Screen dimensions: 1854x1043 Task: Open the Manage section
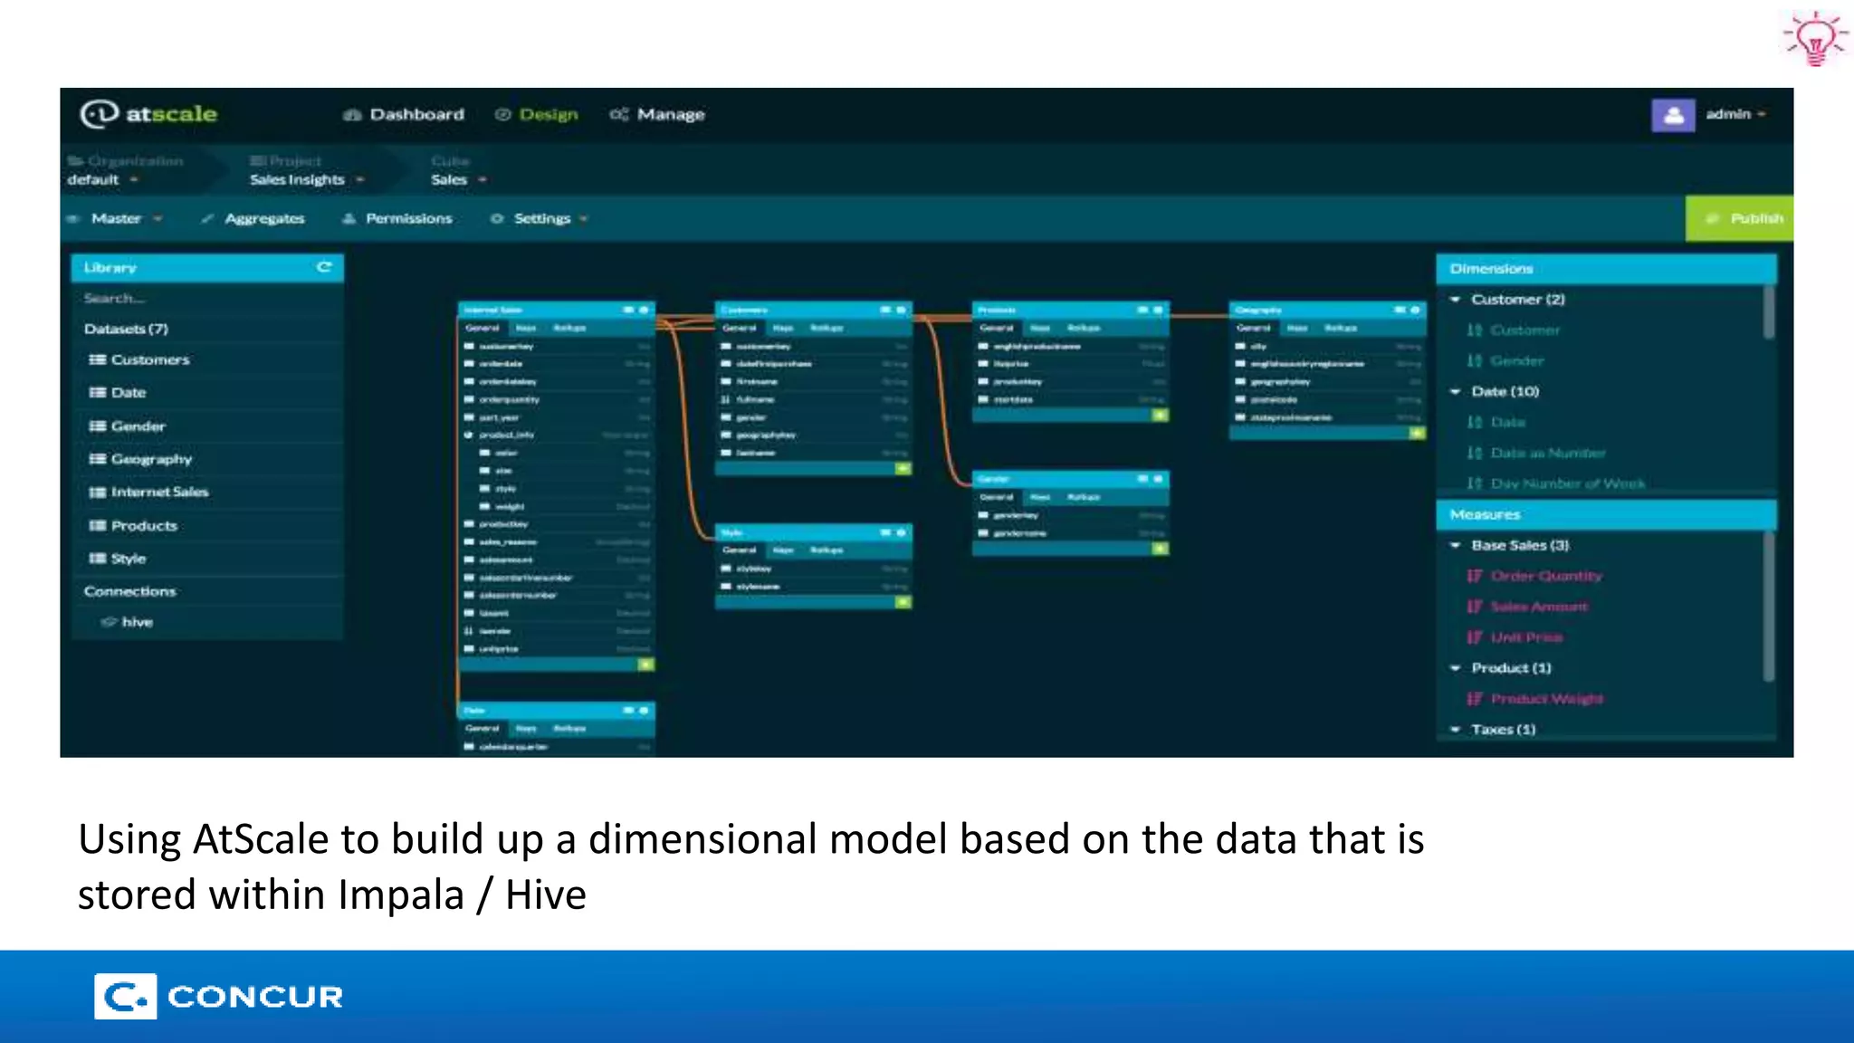coord(657,114)
